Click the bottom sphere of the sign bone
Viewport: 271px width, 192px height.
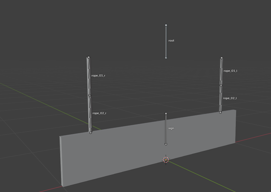(166, 144)
